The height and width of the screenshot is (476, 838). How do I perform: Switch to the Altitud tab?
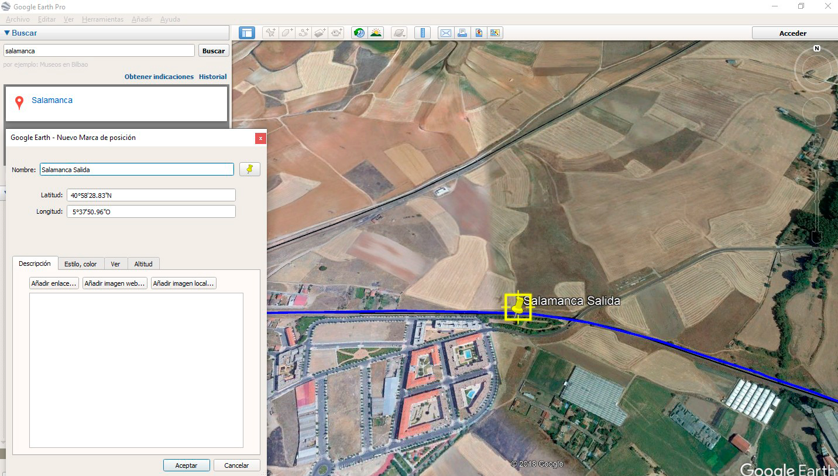[143, 264]
